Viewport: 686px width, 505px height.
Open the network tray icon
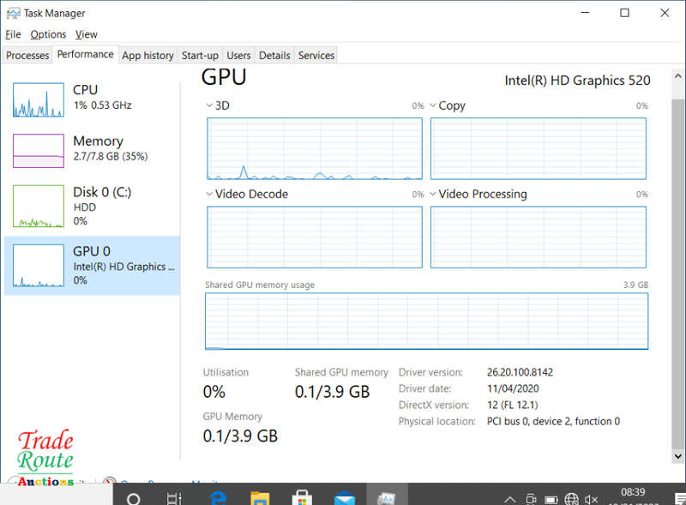click(x=571, y=499)
